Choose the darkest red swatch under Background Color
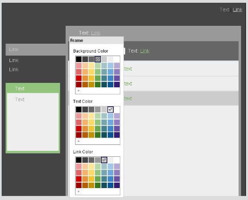This screenshot has width=248, height=200. tap(79, 84)
